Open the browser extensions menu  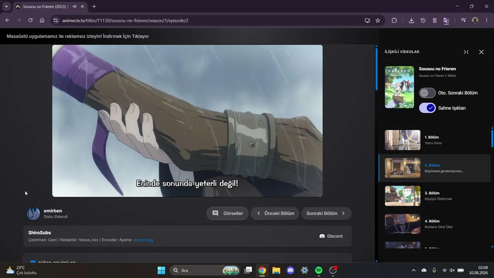point(394,20)
